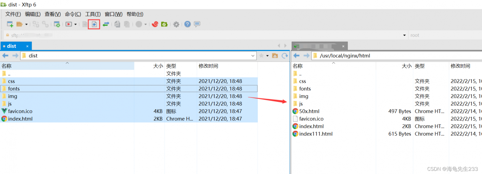Expand the address bar host dropdown

(404, 35)
